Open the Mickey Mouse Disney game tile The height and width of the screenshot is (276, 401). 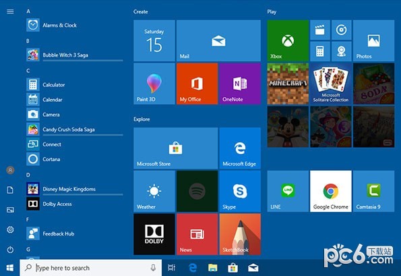288,127
